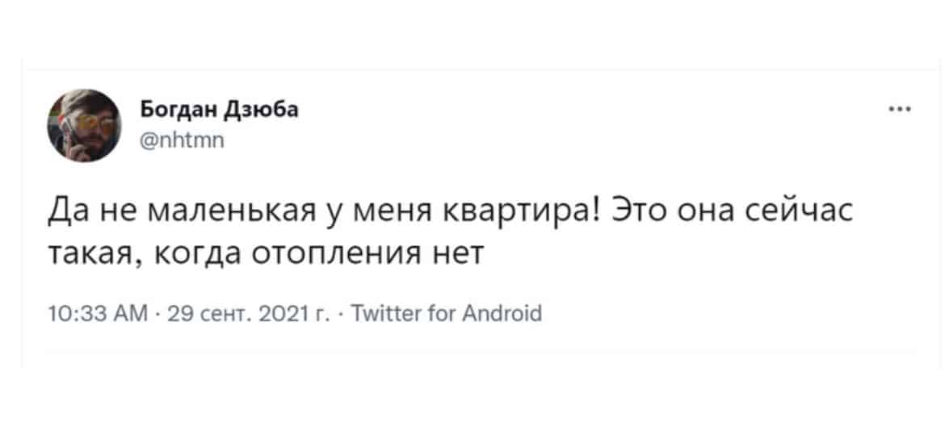The width and height of the screenshot is (945, 447).
Task: Click Богдан Дзюба's round profile avatar
Action: pyautogui.click(x=84, y=125)
